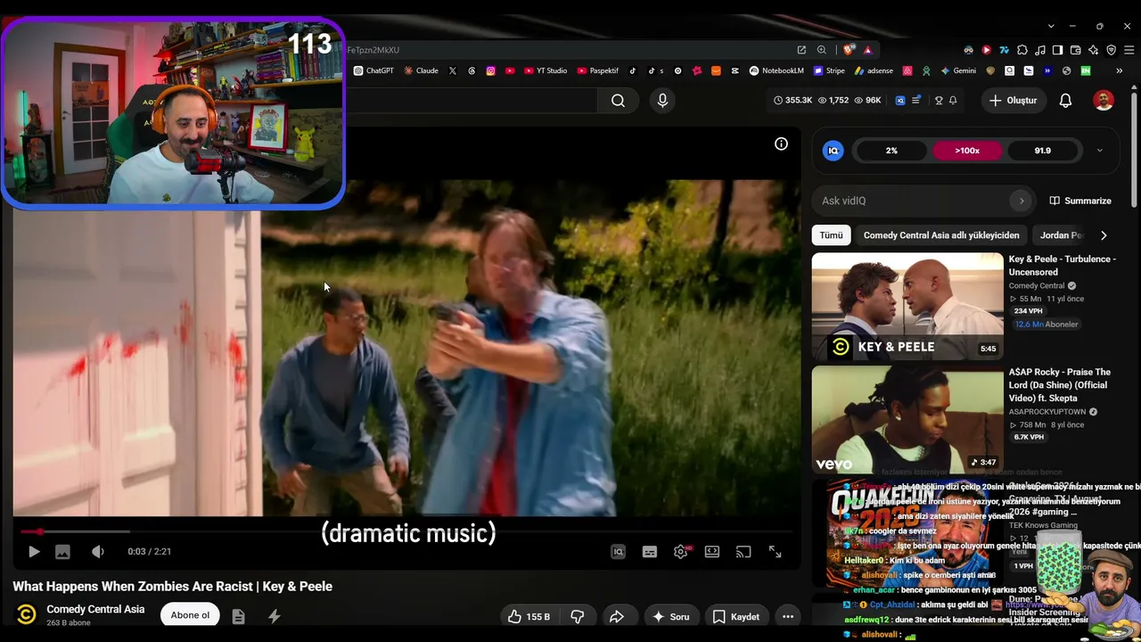Viewport: 1141px width, 642px height.
Task: Open Key & Peele Turbulence video thumbnail
Action: click(907, 306)
